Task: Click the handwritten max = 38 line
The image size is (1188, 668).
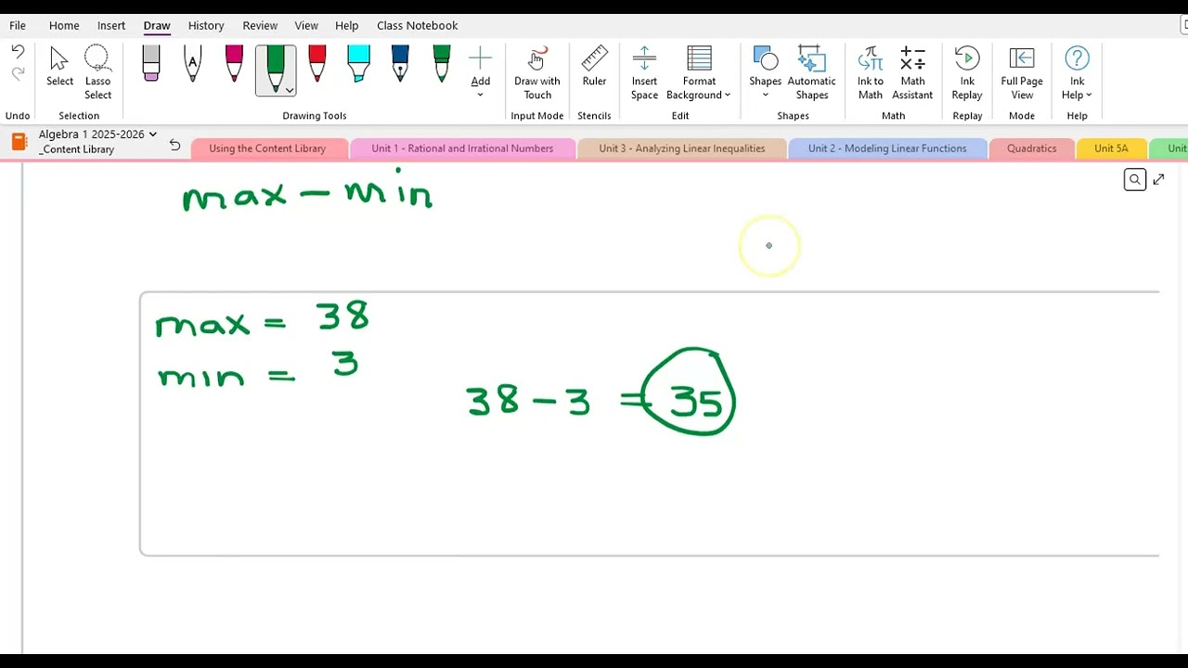Action: coord(263,318)
